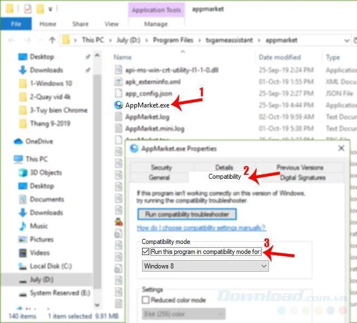357x323 pixels.
Task: Switch to the Share ribbon tab
Action: coord(80,24)
